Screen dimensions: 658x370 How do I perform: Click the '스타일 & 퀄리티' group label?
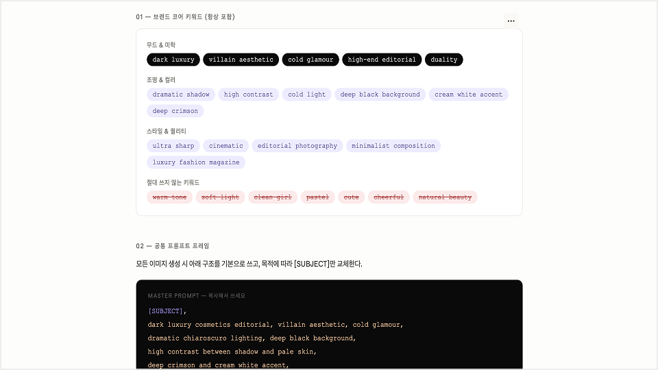167,132
